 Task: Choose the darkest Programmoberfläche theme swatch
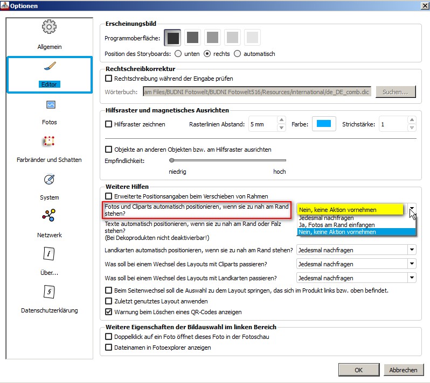172,38
